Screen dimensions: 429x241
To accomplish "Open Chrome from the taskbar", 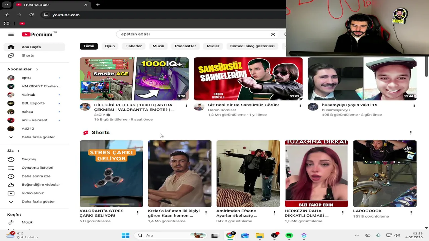I will click(x=230, y=235).
